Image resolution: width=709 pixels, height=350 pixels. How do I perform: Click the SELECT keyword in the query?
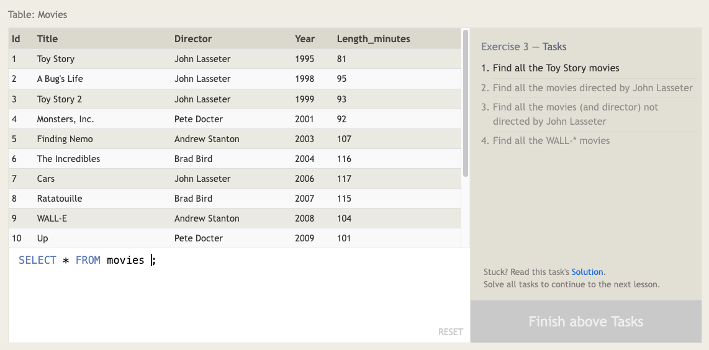(x=37, y=260)
